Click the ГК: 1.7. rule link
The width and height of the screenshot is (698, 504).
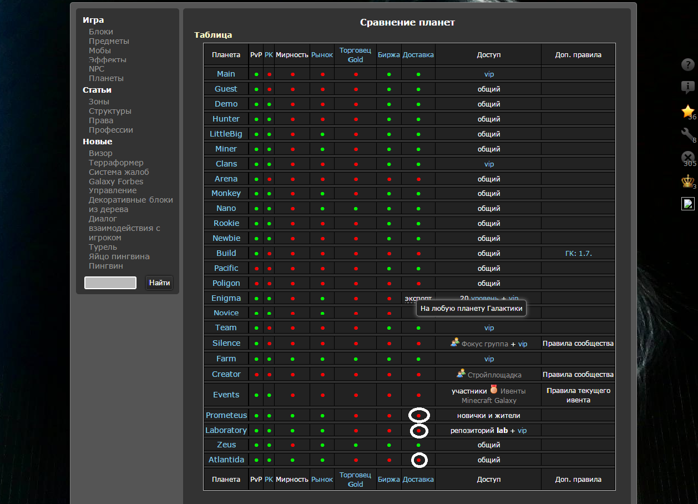[578, 253]
